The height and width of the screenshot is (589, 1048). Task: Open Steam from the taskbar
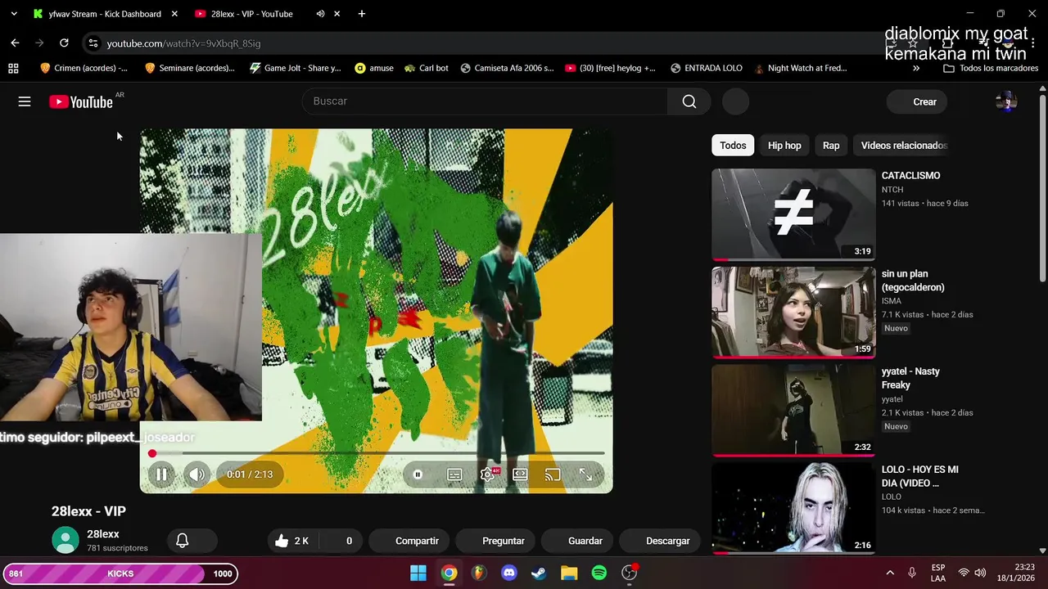(x=539, y=573)
